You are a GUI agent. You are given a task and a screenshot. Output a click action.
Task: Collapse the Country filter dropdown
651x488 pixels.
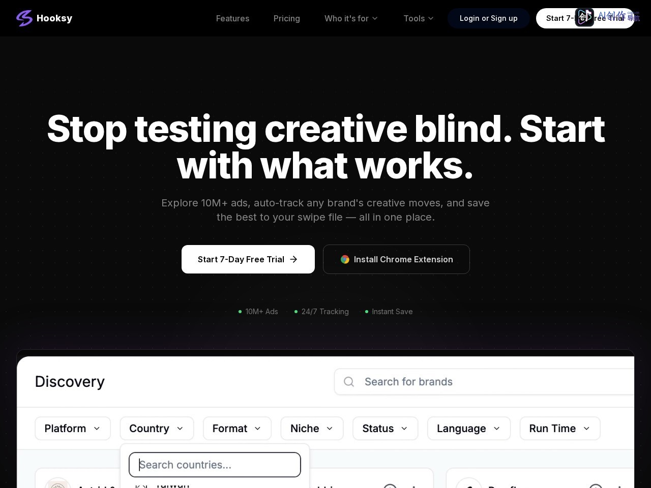(157, 429)
